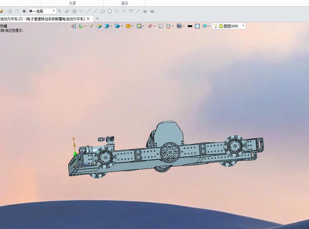The width and height of the screenshot is (309, 229).
Task: Click the cursor with gear icon
Action: coord(67,11)
